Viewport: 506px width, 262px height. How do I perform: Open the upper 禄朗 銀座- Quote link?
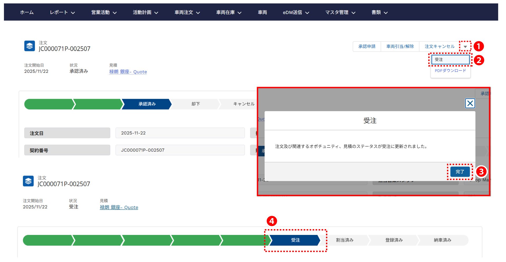click(128, 72)
